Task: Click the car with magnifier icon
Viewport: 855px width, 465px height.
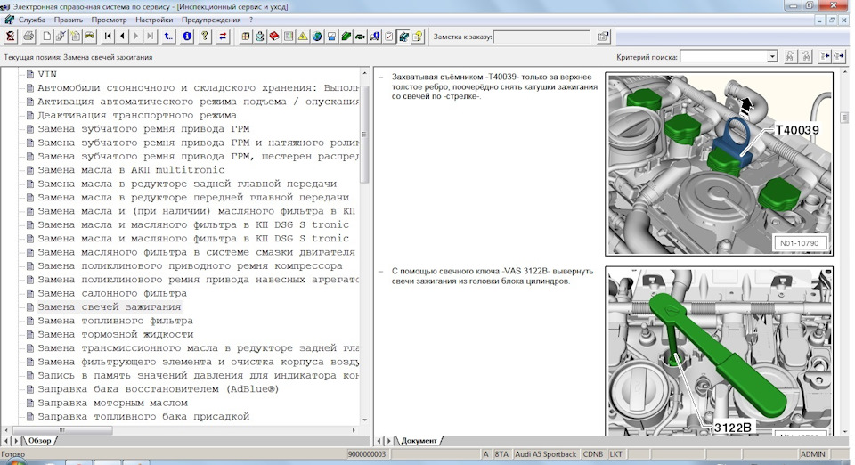Action: click(x=375, y=37)
